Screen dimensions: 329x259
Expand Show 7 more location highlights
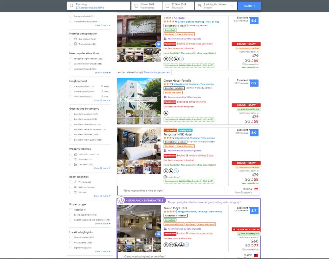pos(103,251)
